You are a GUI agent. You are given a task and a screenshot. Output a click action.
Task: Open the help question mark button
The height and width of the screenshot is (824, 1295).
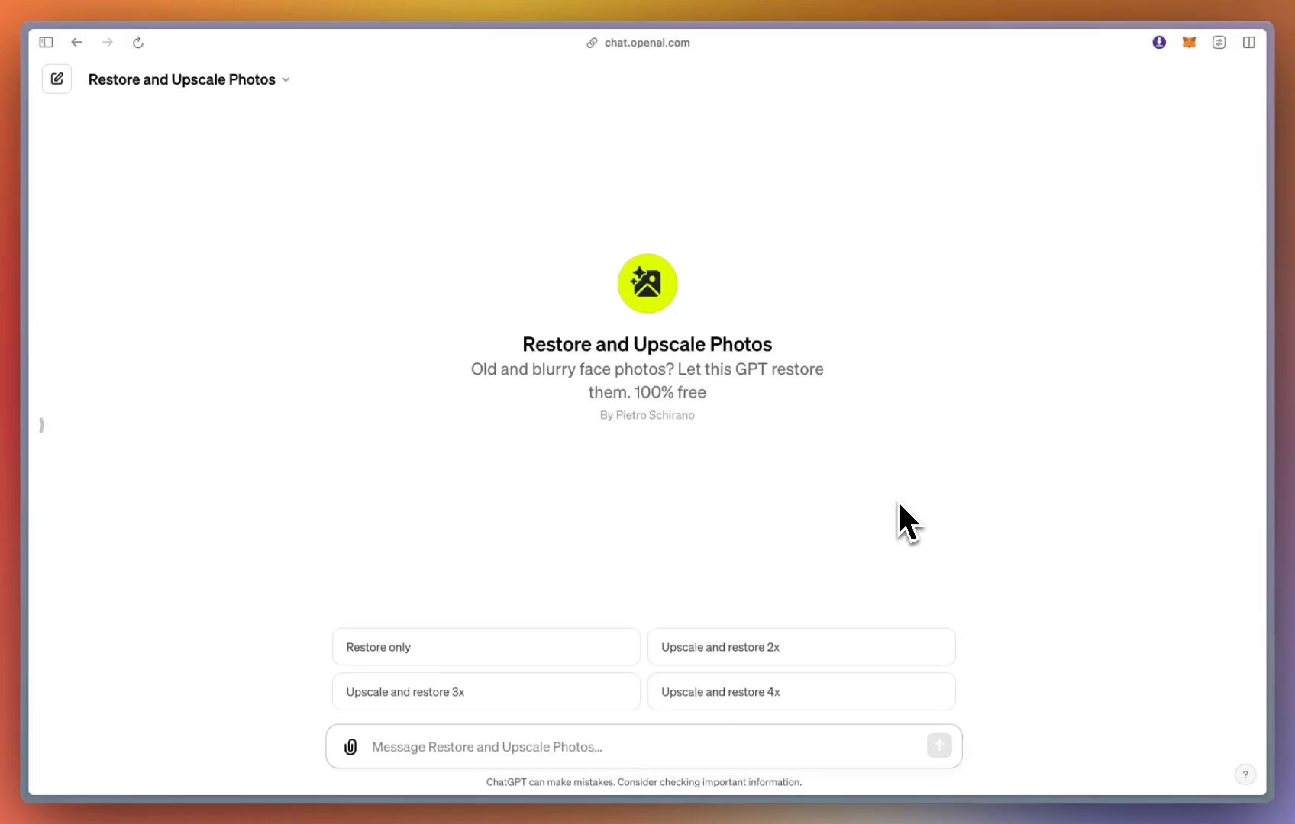1245,774
